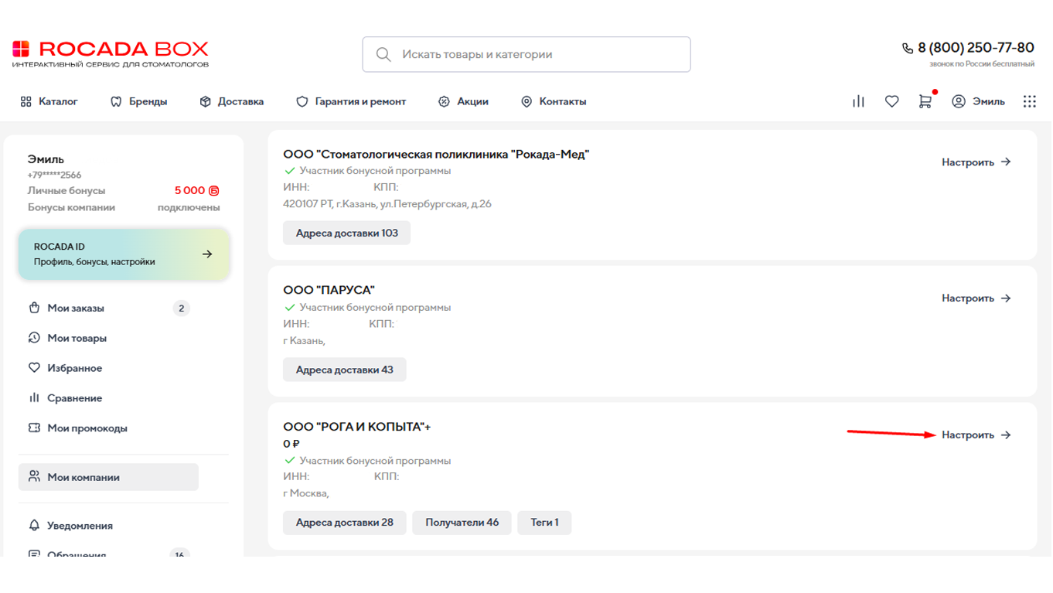This screenshot has width=1053, height=593.
Task: Focus the product search field
Action: point(526,55)
